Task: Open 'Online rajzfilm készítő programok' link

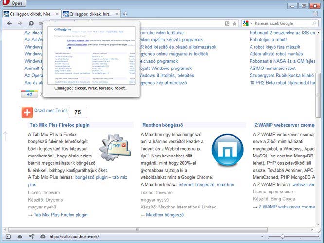Action: [171, 40]
